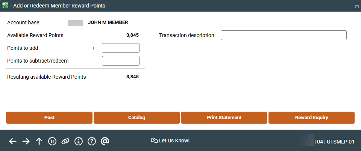Click the grey Account base number box
The width and height of the screenshot is (361, 151).
(75, 23)
